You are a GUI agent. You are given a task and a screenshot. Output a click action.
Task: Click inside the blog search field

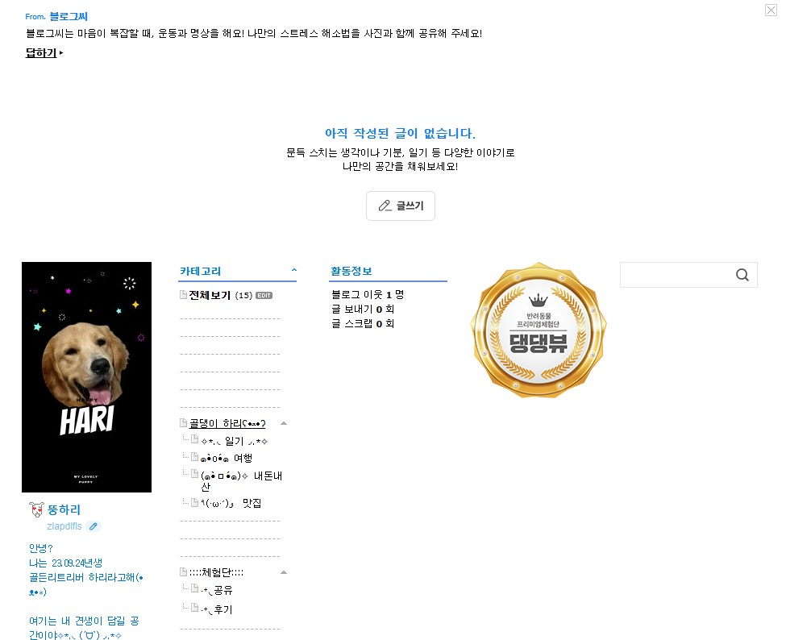pyautogui.click(x=677, y=275)
